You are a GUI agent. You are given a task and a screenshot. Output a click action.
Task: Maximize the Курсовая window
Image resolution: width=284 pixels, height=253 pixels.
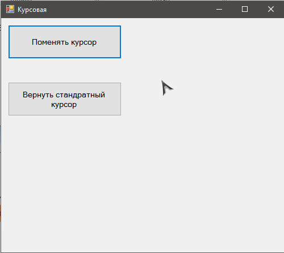pyautogui.click(x=245, y=9)
